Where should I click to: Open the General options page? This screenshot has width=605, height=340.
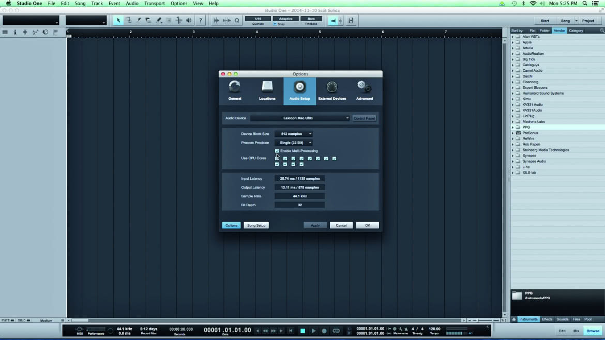235,91
